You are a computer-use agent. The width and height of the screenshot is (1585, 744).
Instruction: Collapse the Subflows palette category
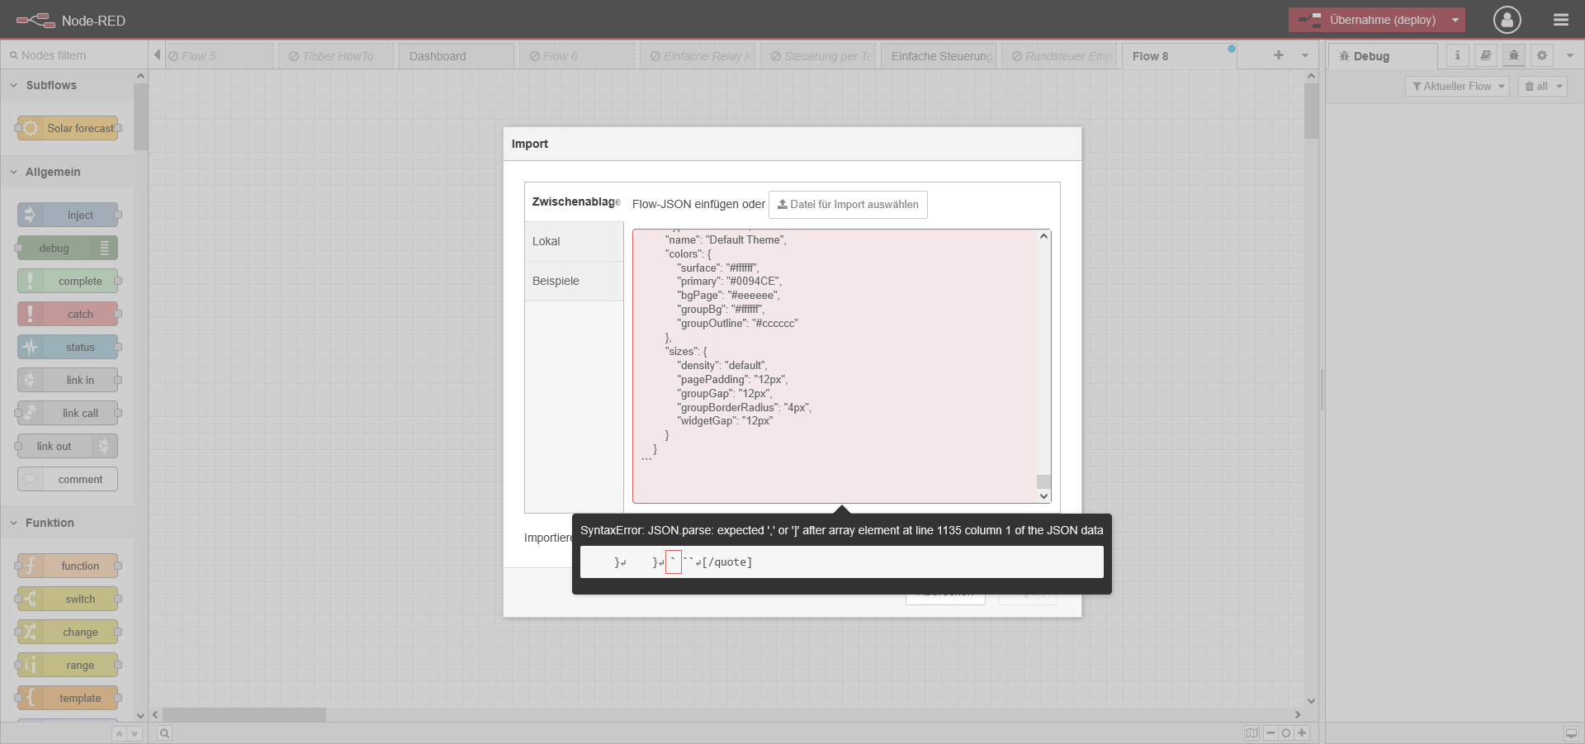pyautogui.click(x=14, y=85)
